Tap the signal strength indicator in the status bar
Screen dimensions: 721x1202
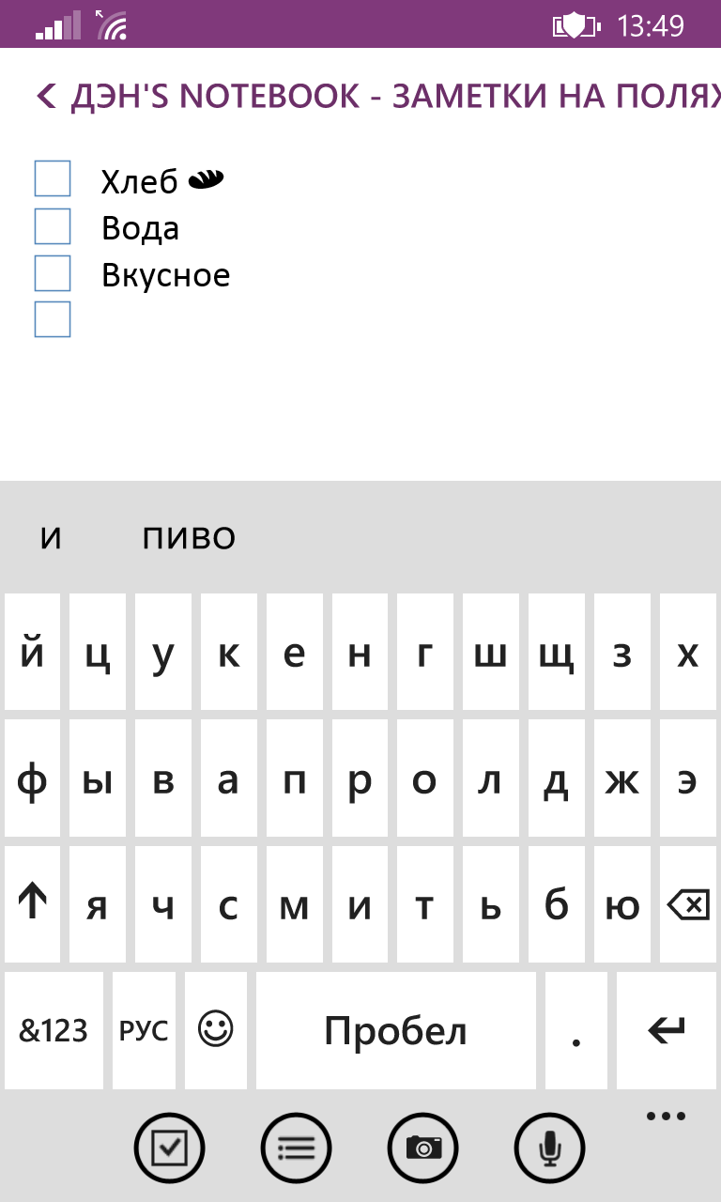pos(60,26)
